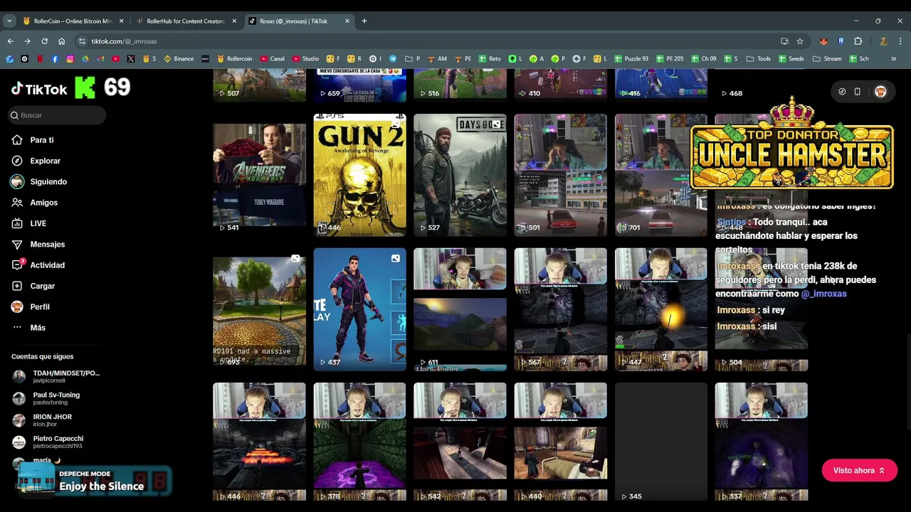Open the X (Twitter) bookmark icon
The width and height of the screenshot is (911, 512).
pyautogui.click(x=131, y=59)
